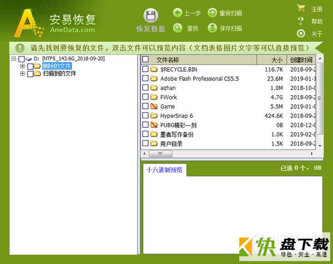This screenshot has height=264, width=333.
Task: Click the size value 23.6M
Action: pyautogui.click(x=275, y=79)
